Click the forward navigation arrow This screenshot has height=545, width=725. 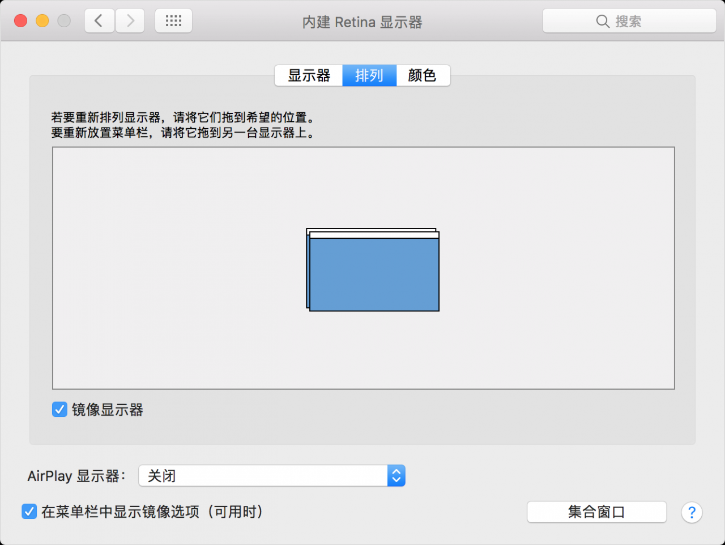[x=130, y=21]
